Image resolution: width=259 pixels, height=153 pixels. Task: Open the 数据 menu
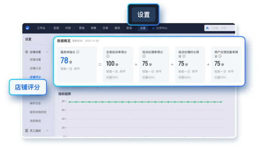pos(129,28)
